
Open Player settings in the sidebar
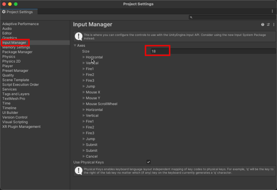click(8, 66)
